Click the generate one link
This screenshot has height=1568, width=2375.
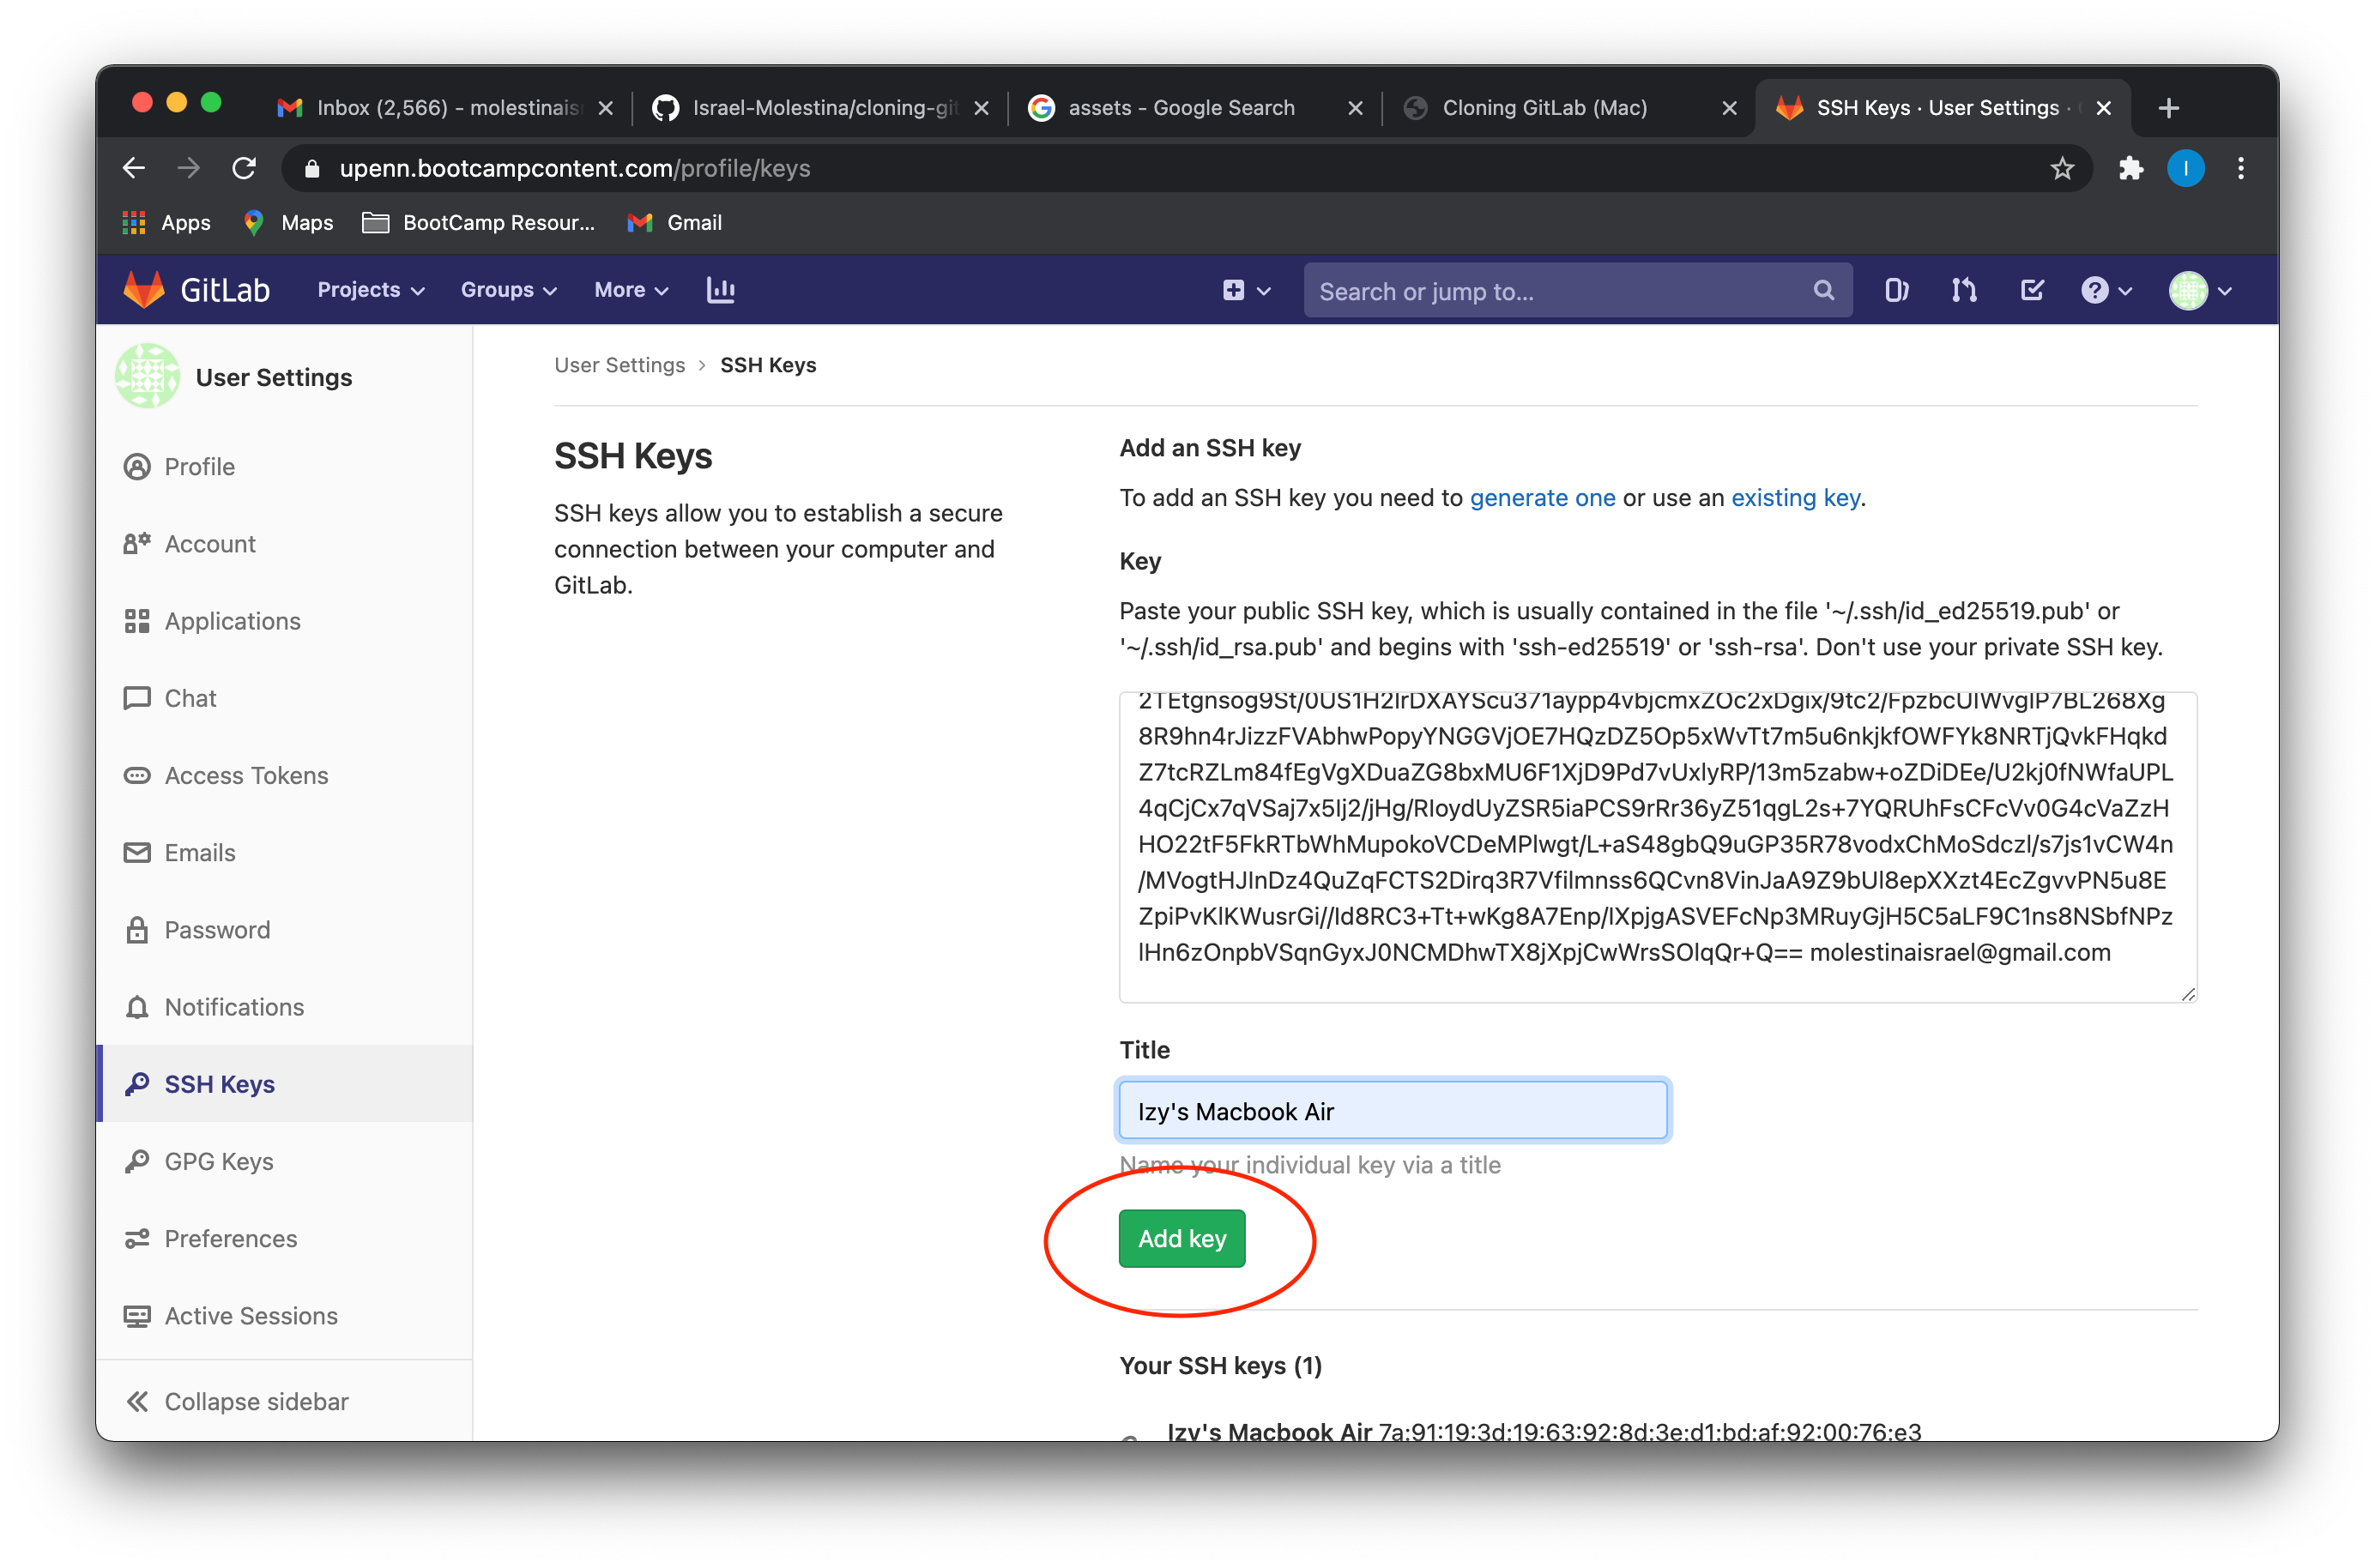(1542, 497)
